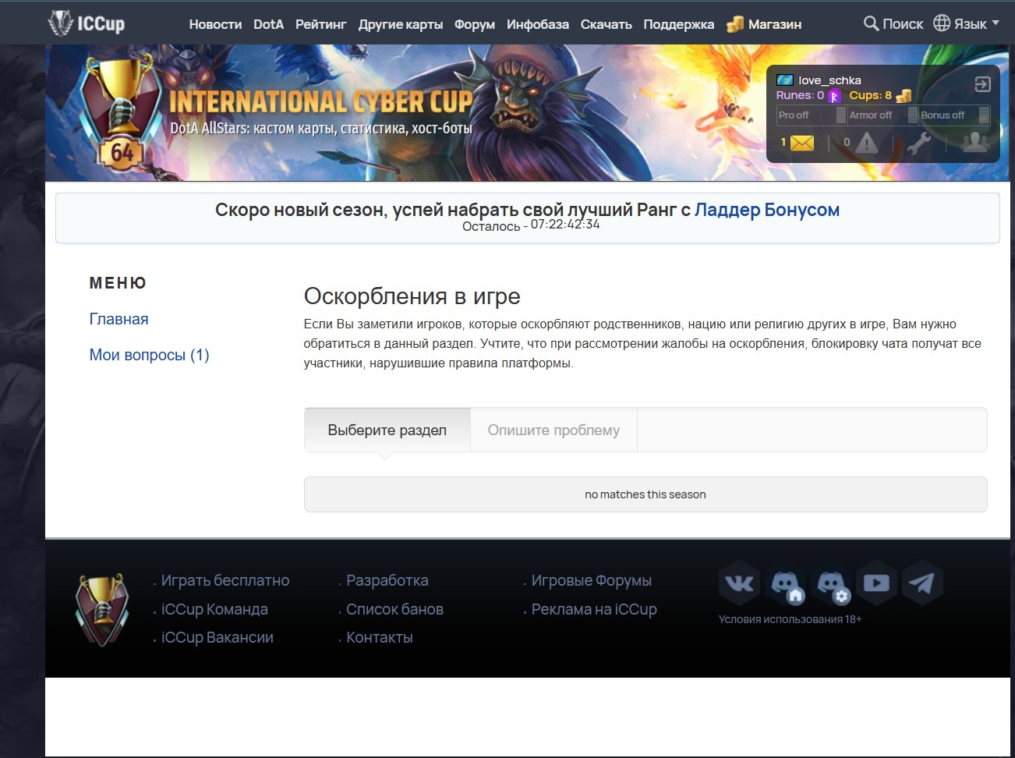Viewport: 1015px width, 758px height.
Task: Open the Магазин menu item
Action: [774, 24]
